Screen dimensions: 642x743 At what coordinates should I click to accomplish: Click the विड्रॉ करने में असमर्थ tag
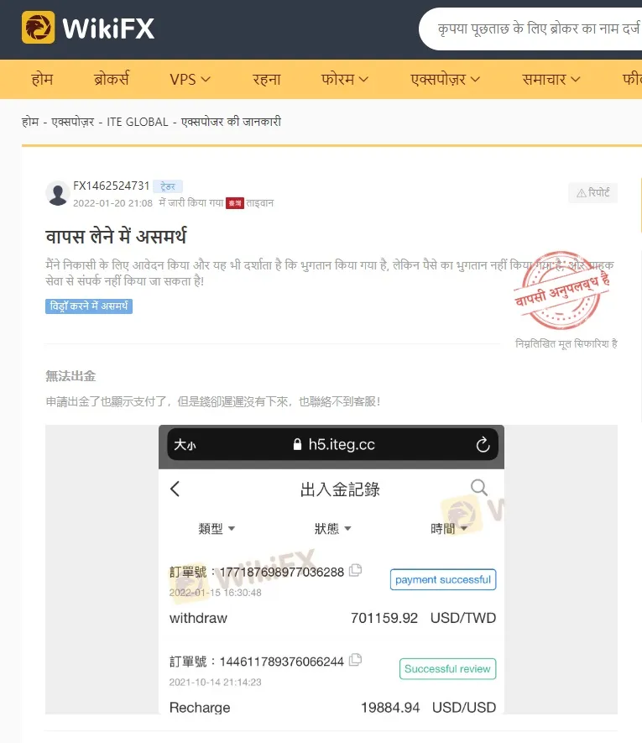pyautogui.click(x=89, y=306)
